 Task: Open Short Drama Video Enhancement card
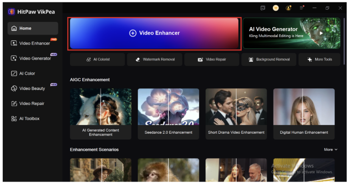(x=236, y=114)
